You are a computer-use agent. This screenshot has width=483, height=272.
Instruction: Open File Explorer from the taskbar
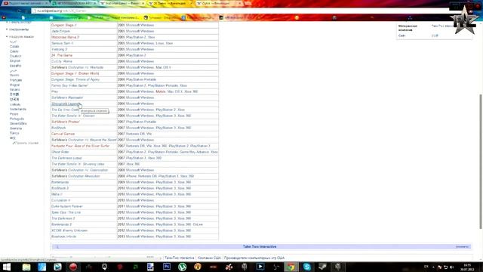click(26, 267)
